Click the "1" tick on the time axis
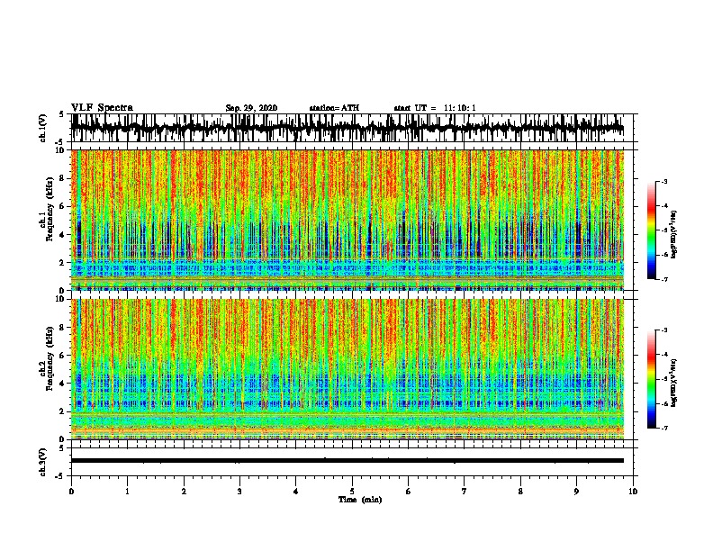The width and height of the screenshot is (713, 551). 127,492
